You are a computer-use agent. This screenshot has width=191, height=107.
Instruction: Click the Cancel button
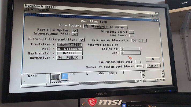pos(153,66)
